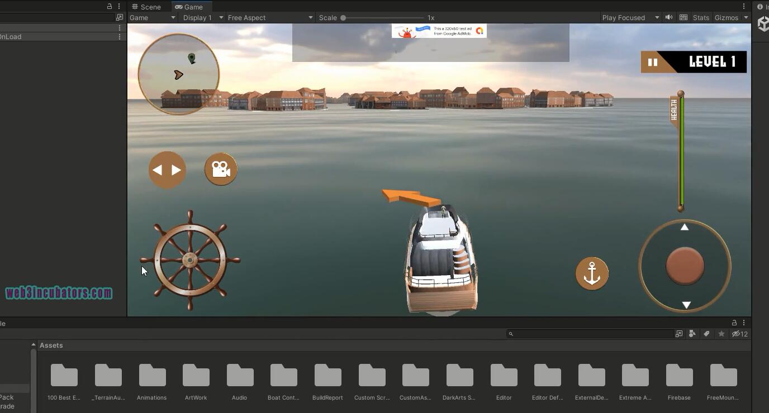Open the Play Focused dropdown

[x=630, y=18]
